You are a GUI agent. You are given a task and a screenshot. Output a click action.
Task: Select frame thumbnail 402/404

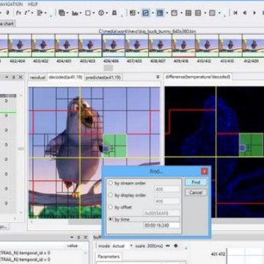[x=20, y=45]
